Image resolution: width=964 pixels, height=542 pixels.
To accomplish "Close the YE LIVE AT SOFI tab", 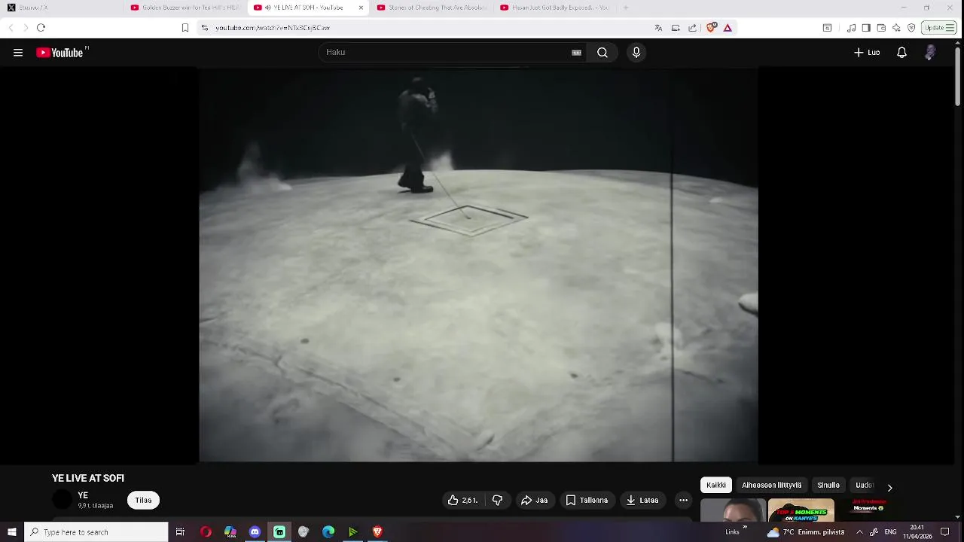I will [361, 8].
